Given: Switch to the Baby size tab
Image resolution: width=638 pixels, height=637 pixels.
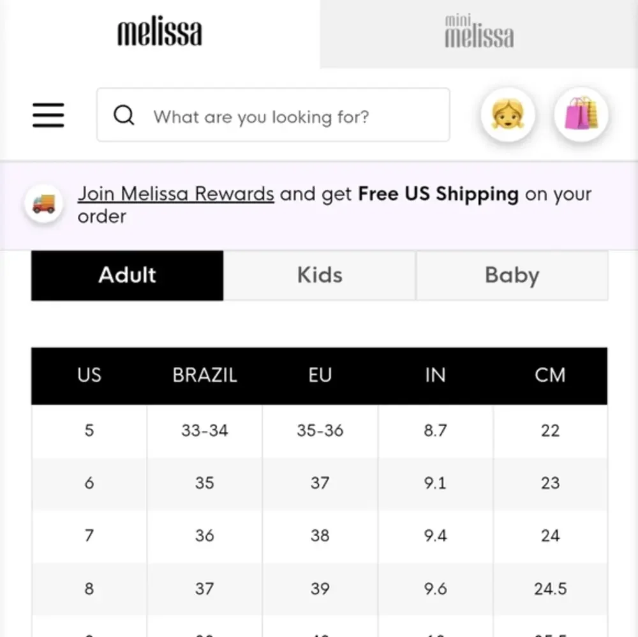Looking at the screenshot, I should pyautogui.click(x=512, y=276).
